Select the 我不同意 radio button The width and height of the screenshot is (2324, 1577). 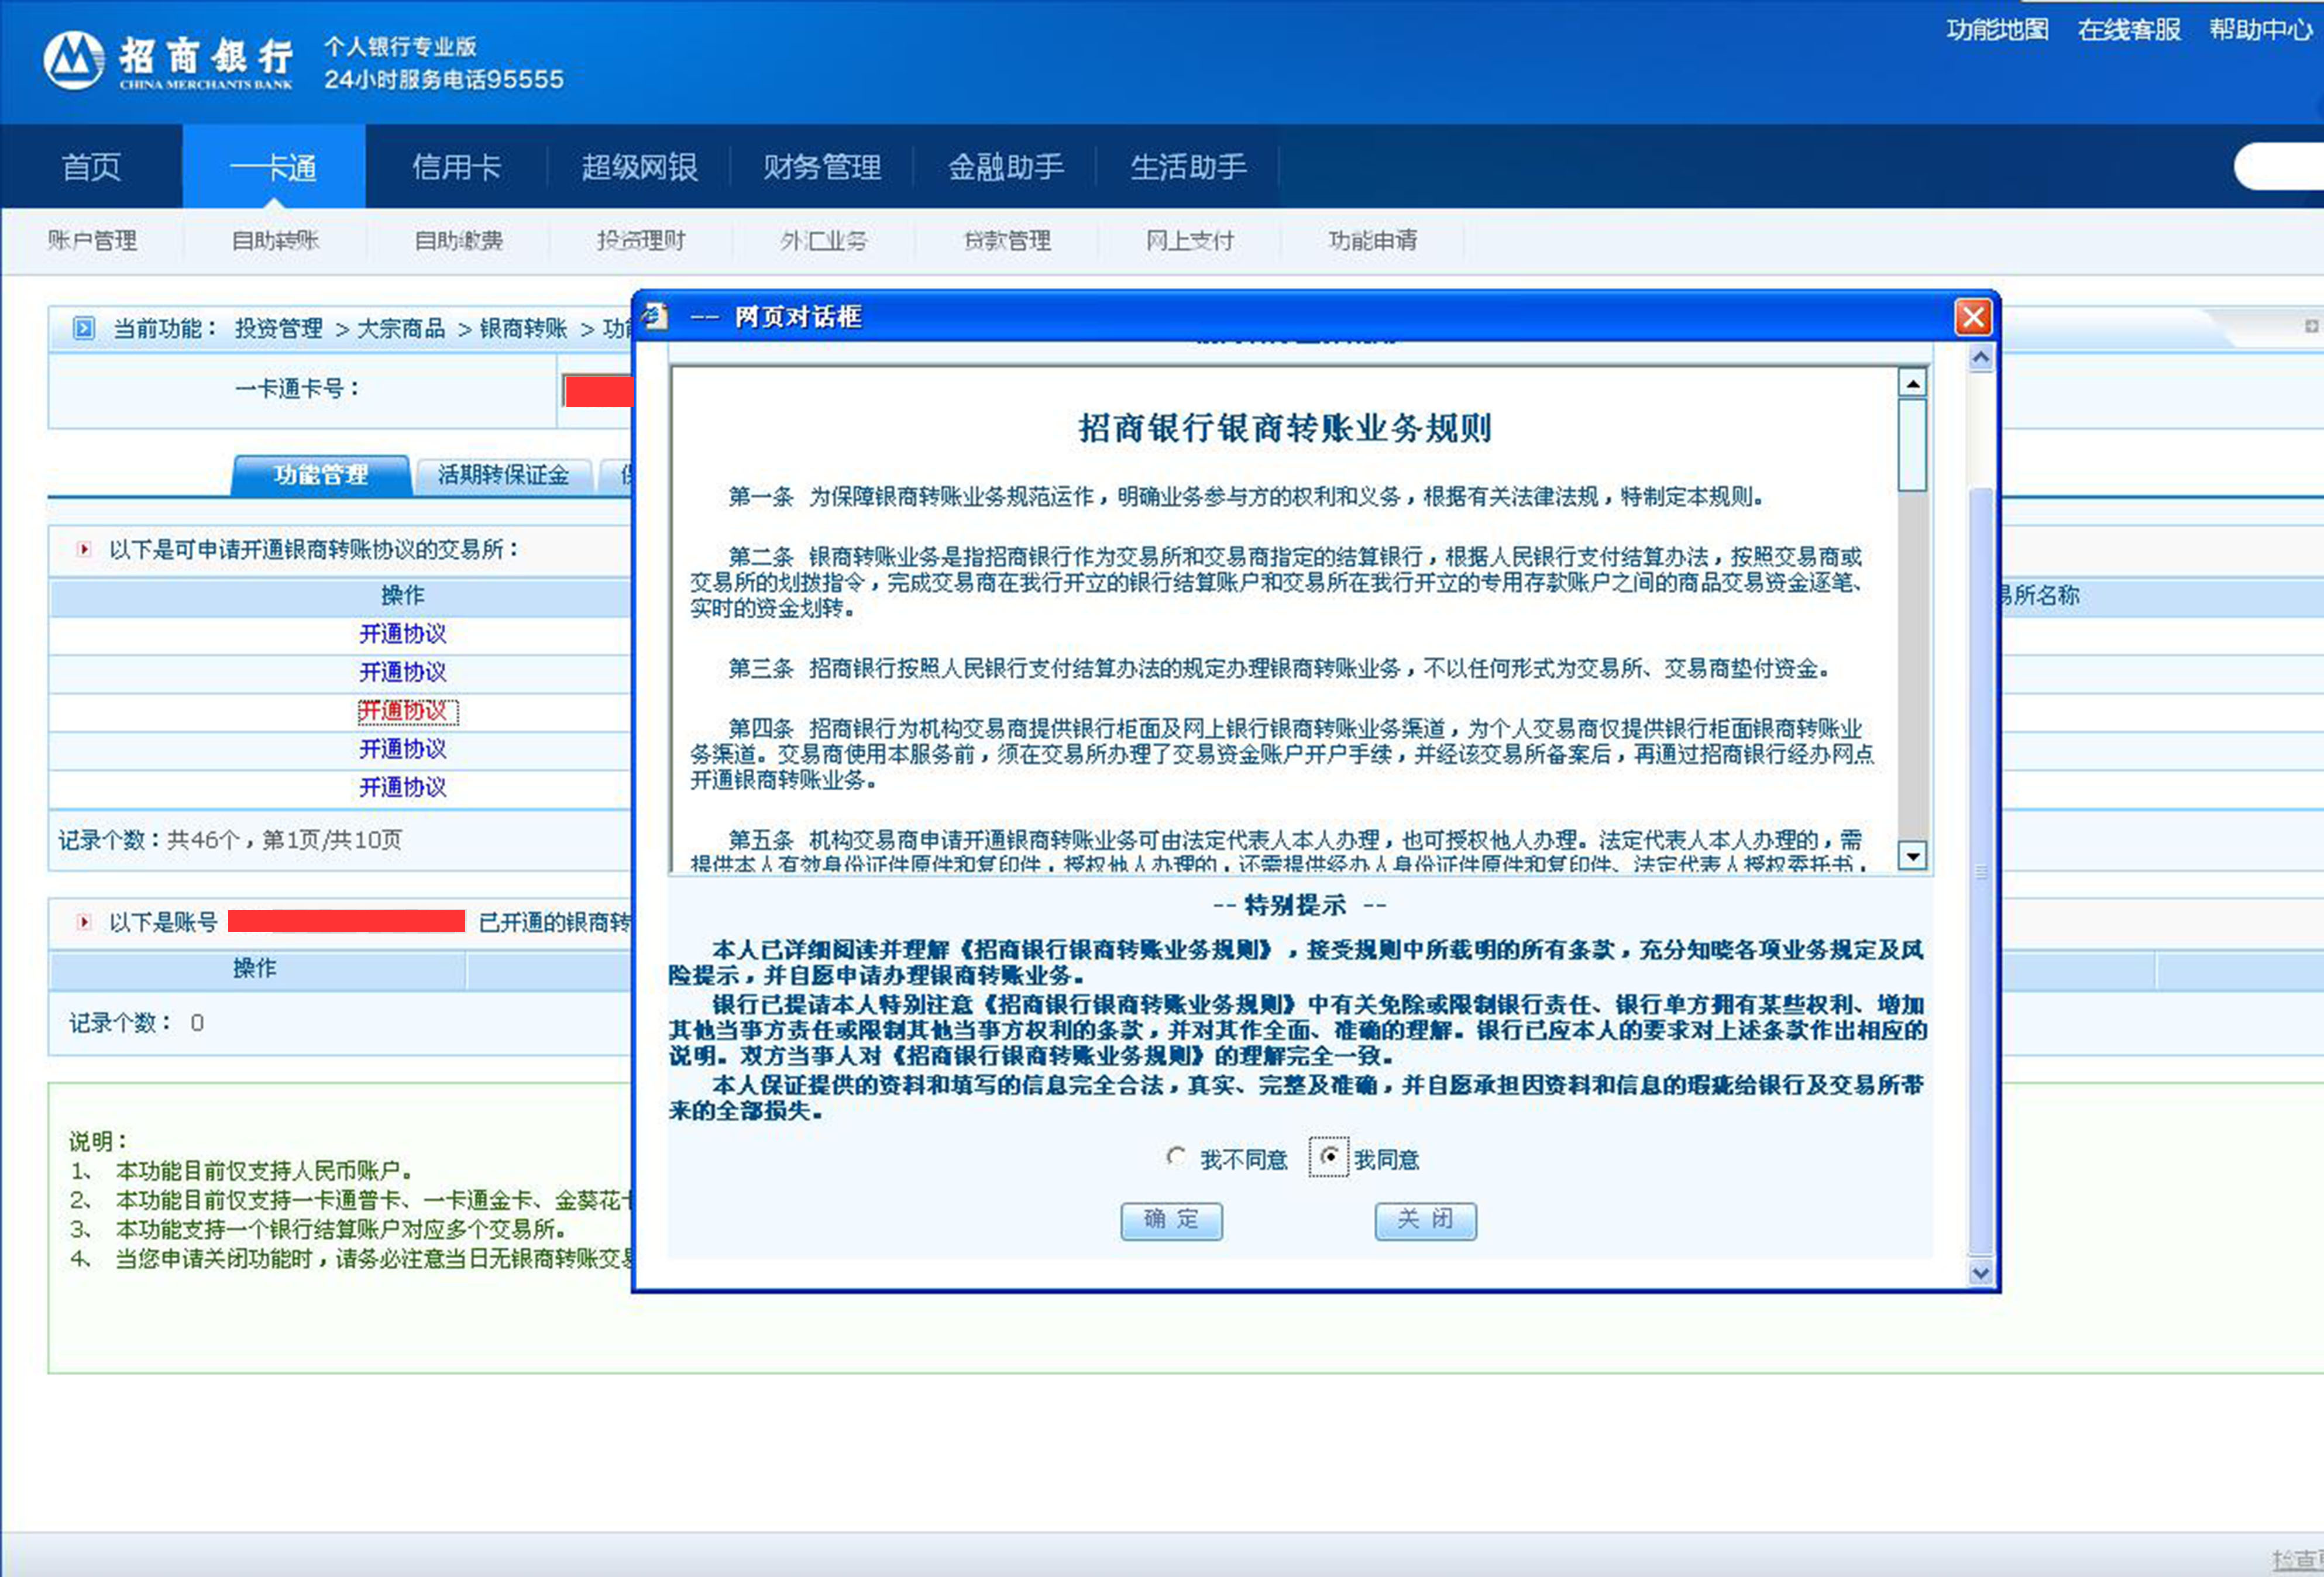[x=1176, y=1157]
